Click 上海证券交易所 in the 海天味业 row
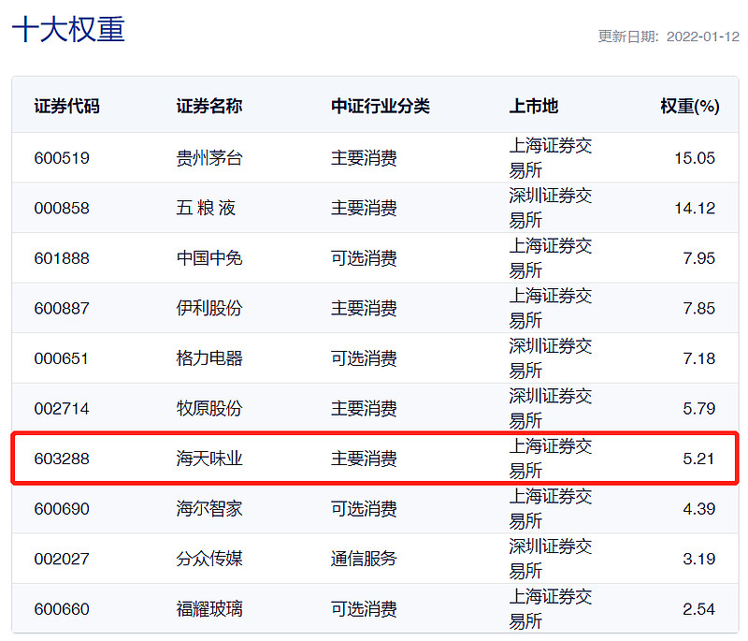Image resolution: width=748 pixels, height=641 pixels. pyautogui.click(x=551, y=459)
